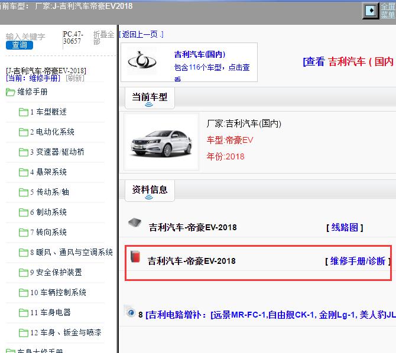Open tree item 4 悬架系统

tap(48, 172)
